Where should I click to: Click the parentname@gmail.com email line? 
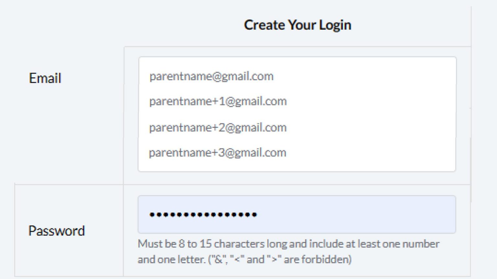coord(211,76)
